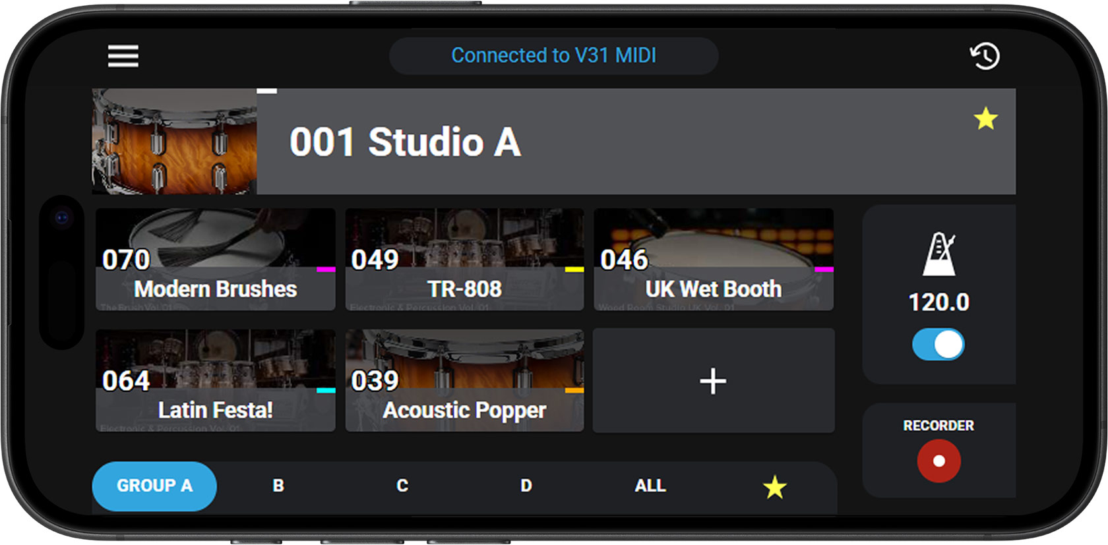The width and height of the screenshot is (1108, 545).
Task: Toggle favorite star on Studio A kit
Action: coord(985,119)
